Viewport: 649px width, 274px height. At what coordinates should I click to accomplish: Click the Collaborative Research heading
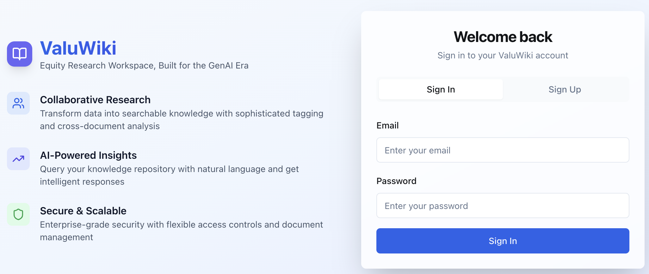tap(95, 100)
